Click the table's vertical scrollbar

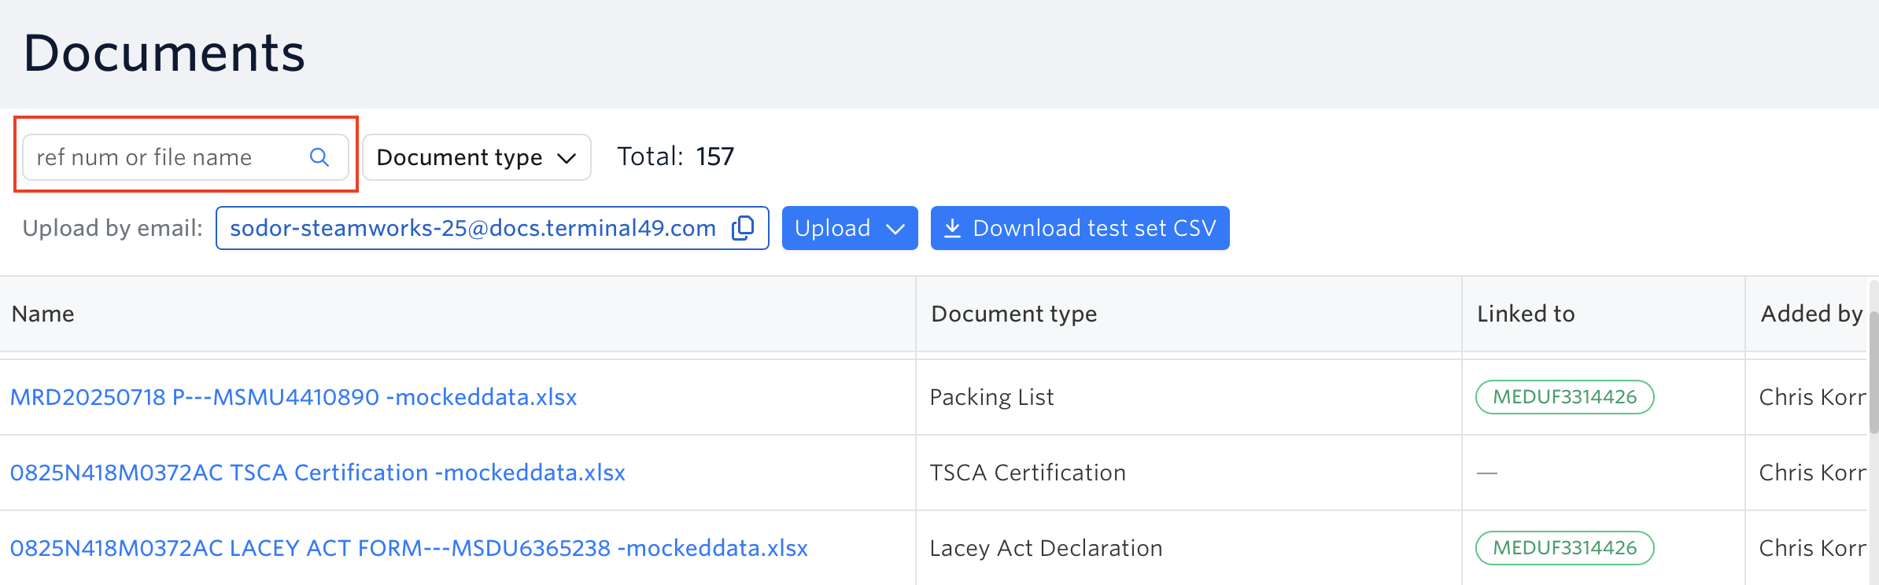(x=1873, y=370)
